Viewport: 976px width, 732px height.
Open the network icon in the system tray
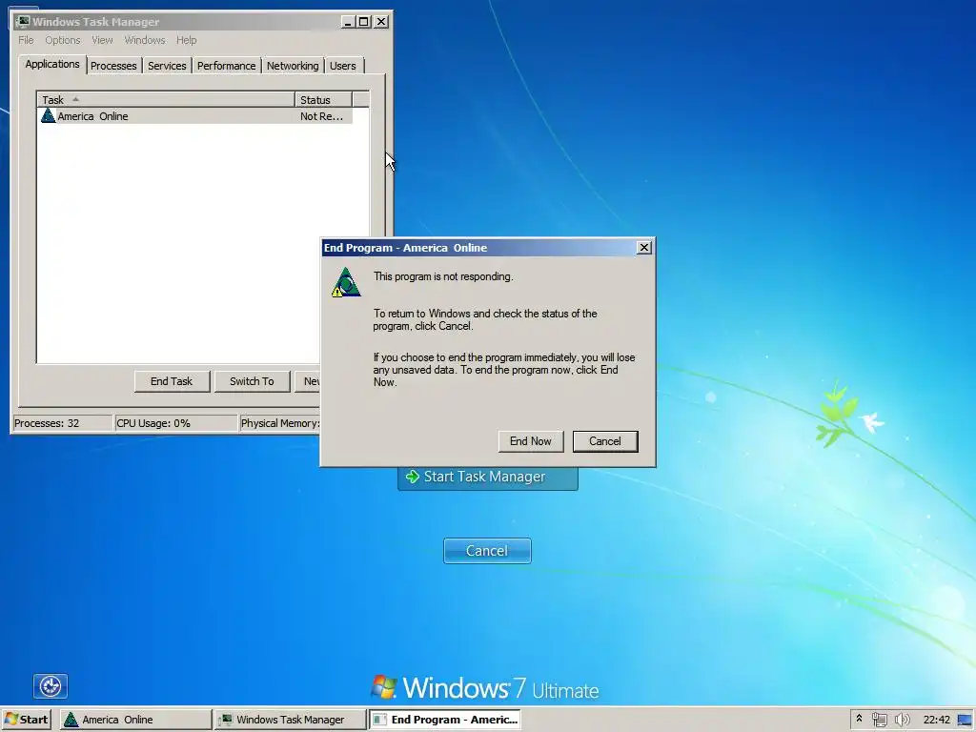point(880,720)
